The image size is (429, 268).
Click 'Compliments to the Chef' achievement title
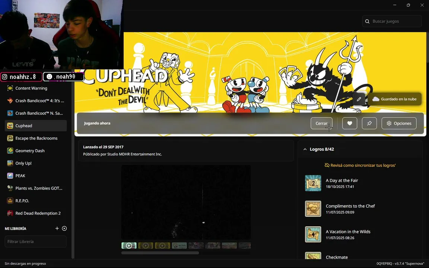point(350,206)
